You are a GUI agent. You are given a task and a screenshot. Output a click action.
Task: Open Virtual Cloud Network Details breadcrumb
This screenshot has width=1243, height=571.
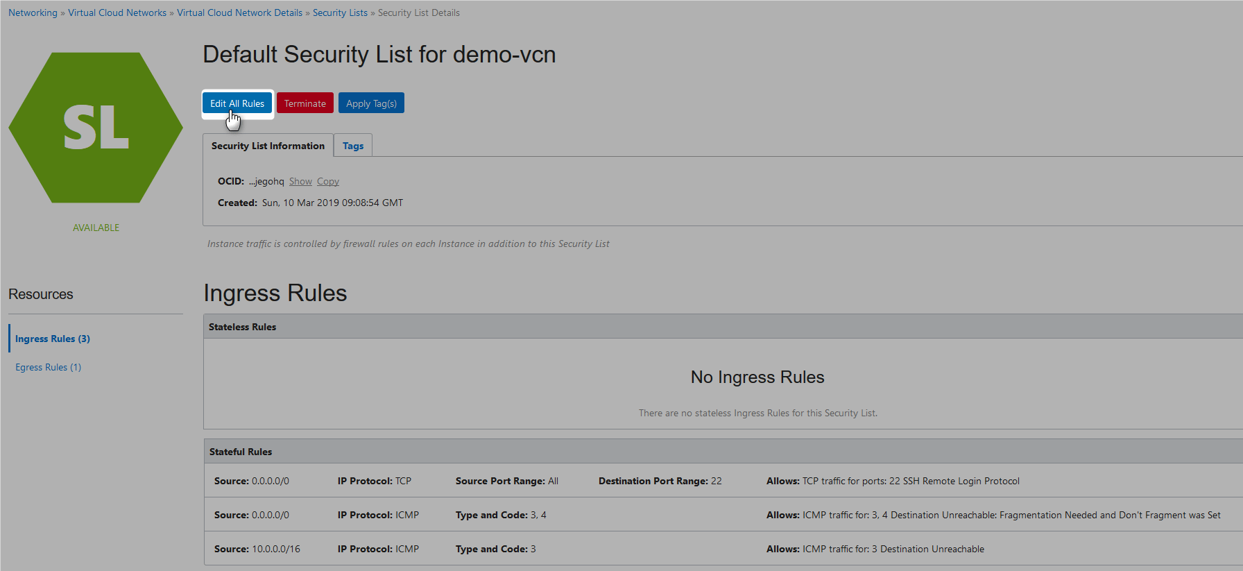point(239,13)
